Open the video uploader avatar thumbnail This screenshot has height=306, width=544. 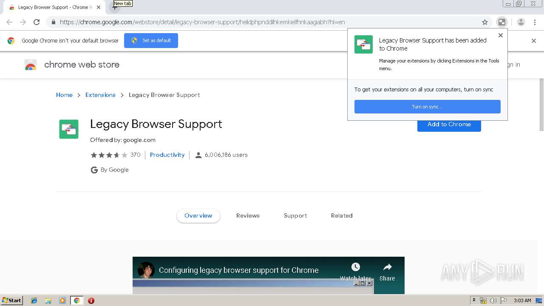pos(146,270)
